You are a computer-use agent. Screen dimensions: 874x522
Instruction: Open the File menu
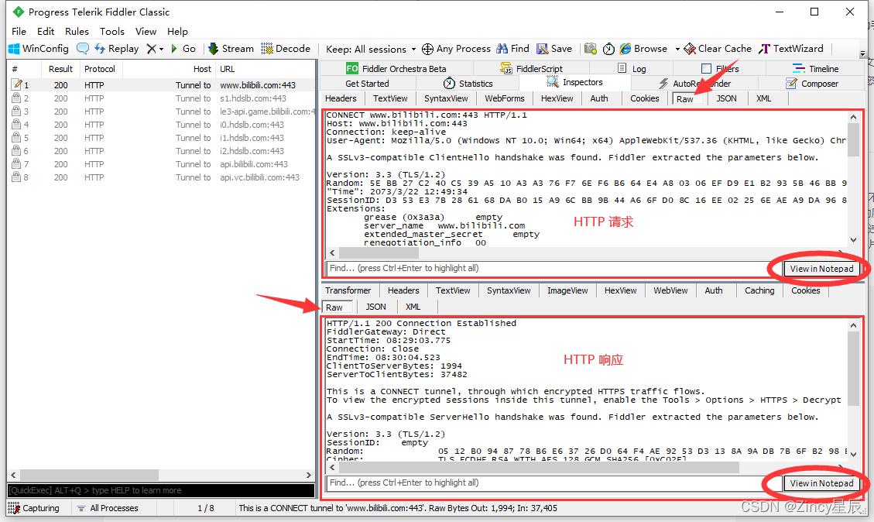tap(19, 31)
